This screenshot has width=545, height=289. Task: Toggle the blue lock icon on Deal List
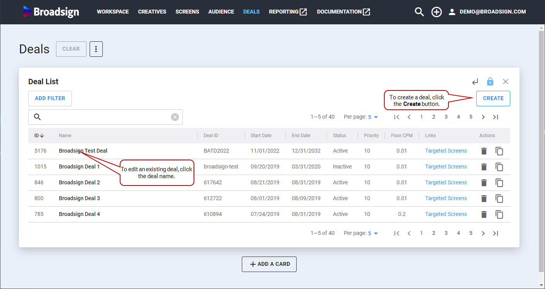[x=490, y=82]
